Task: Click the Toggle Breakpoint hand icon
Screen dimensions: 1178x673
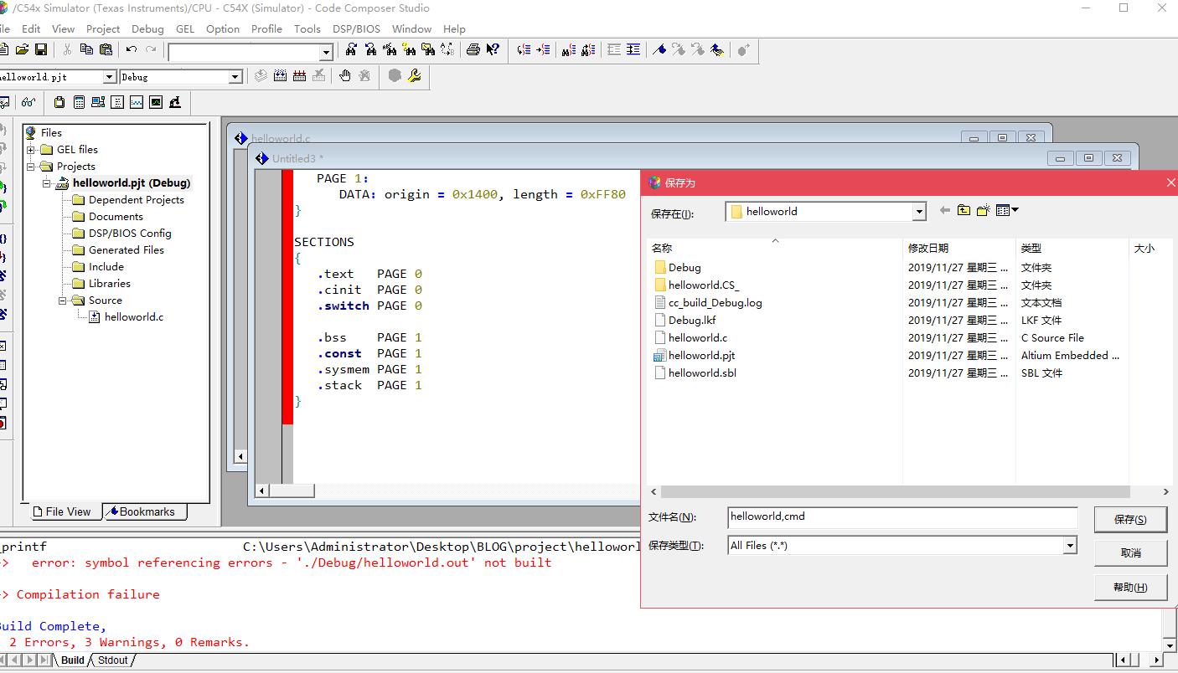Action: pyautogui.click(x=344, y=76)
